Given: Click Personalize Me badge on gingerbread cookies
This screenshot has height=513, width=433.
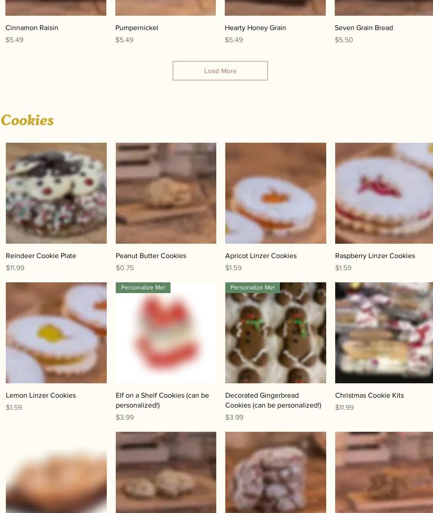Looking at the screenshot, I should [x=253, y=288].
